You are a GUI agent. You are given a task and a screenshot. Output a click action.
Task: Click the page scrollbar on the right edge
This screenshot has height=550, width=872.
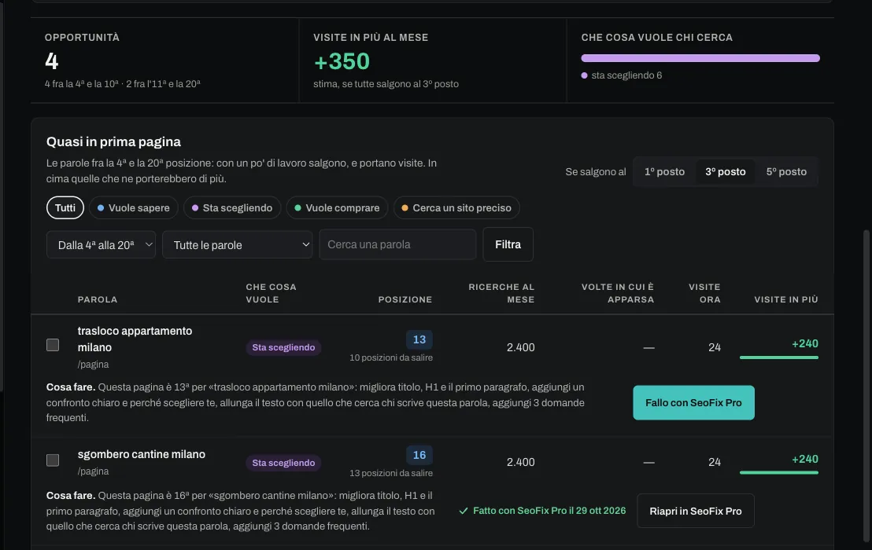(x=866, y=387)
